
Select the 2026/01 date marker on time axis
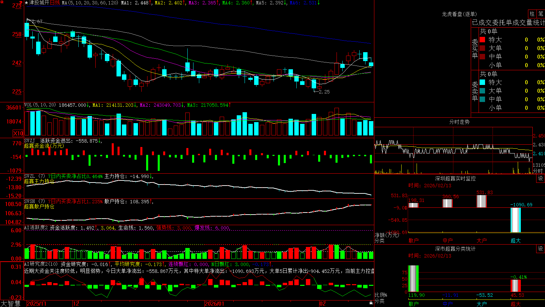pyautogui.click(x=215, y=304)
